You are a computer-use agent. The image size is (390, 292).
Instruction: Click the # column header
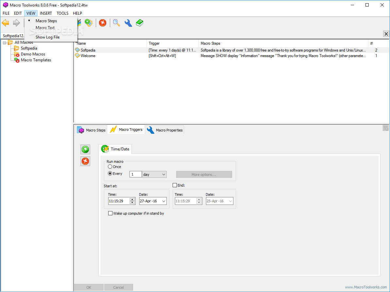[x=379, y=43]
